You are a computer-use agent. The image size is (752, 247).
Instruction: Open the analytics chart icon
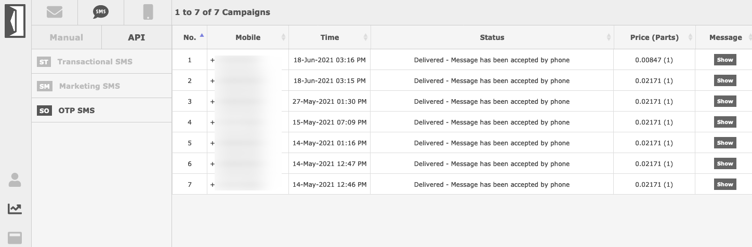click(x=15, y=209)
